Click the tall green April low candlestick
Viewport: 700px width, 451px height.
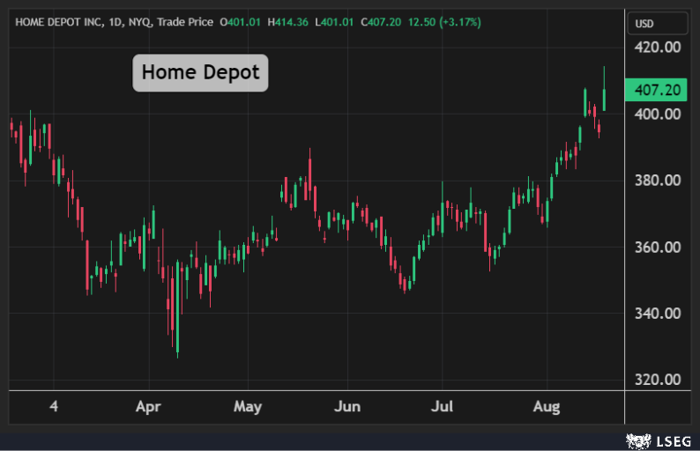point(177,308)
